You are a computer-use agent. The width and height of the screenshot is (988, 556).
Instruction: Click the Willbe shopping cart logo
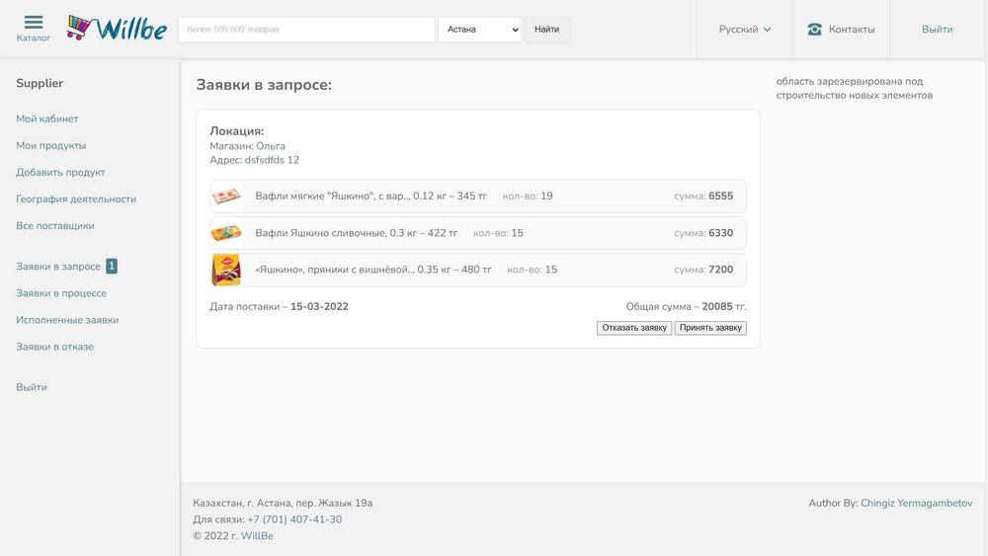118,29
